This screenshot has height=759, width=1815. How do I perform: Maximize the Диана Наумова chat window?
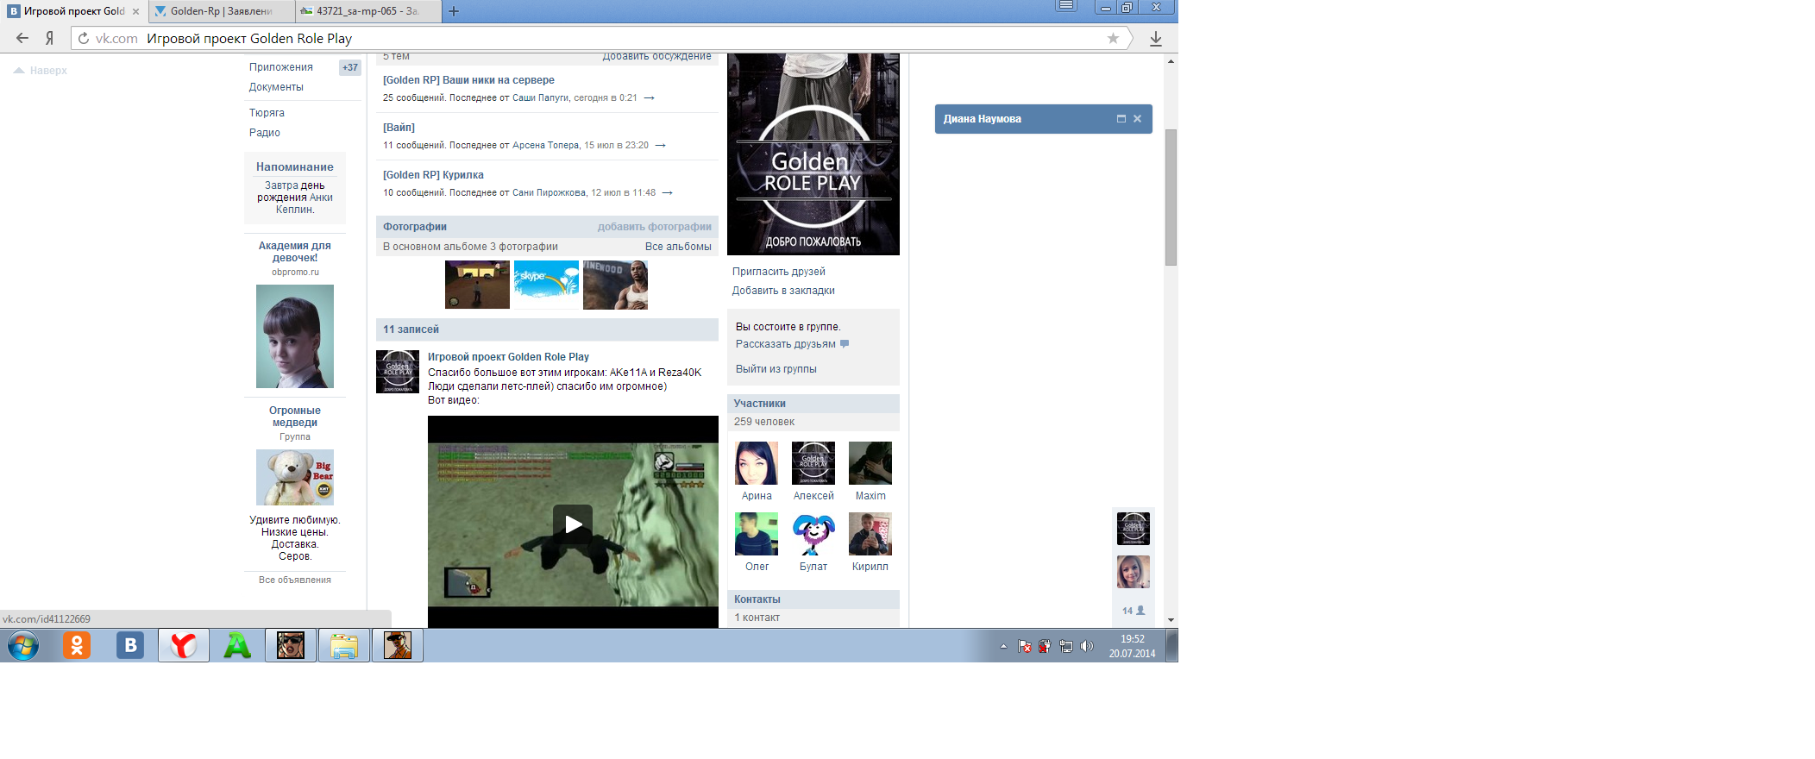click(1121, 119)
